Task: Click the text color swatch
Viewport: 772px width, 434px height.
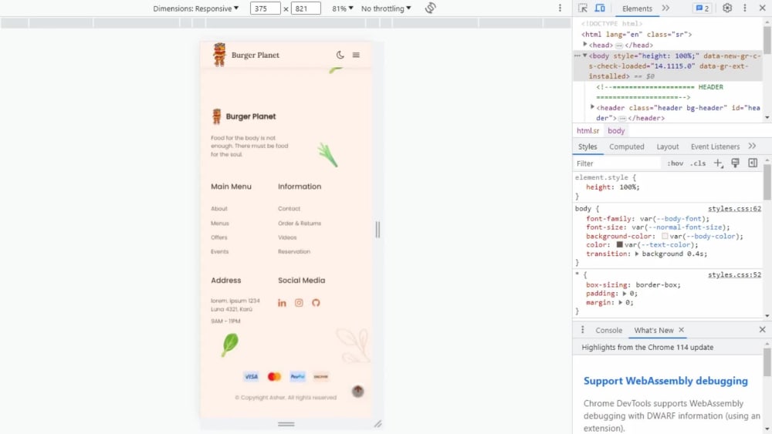Action: coord(619,245)
